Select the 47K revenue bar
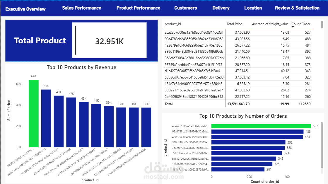This screenshot has height=184, width=328. pyautogui.click(x=71, y=122)
